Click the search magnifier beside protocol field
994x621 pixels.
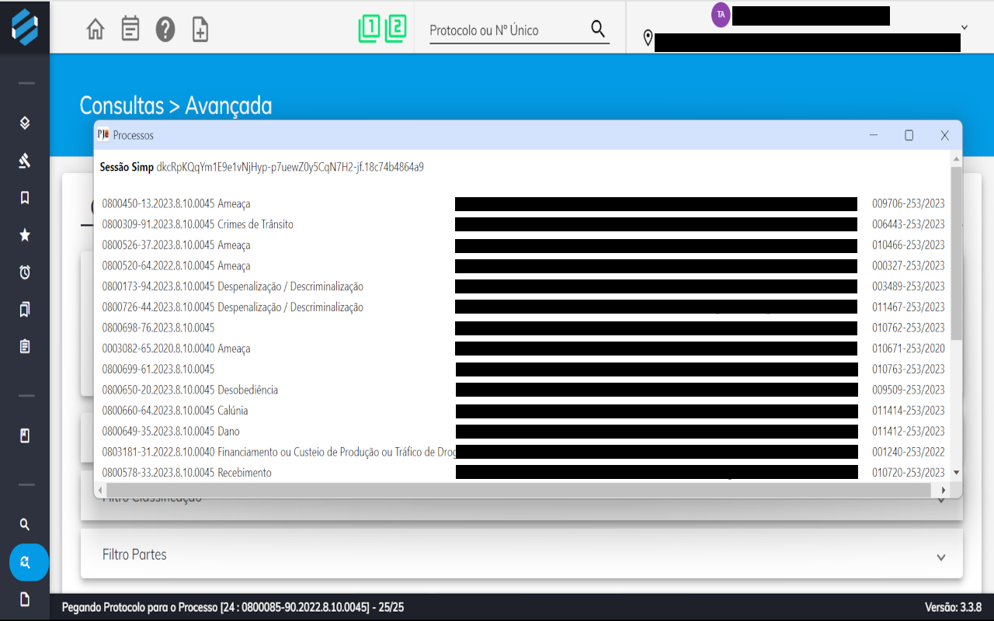(x=597, y=29)
